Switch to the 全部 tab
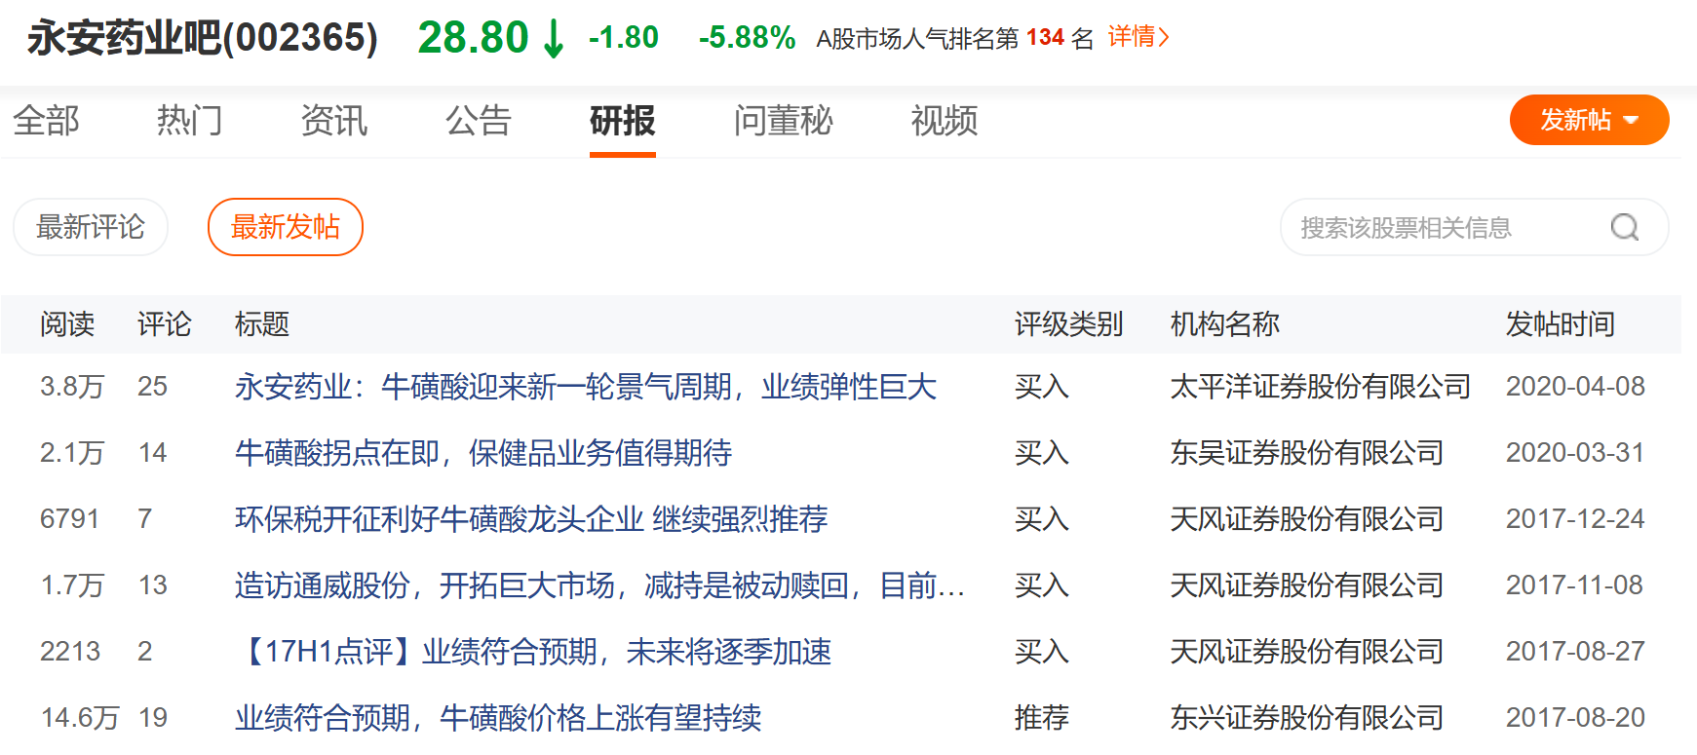Image resolution: width=1697 pixels, height=755 pixels. pos(46,121)
